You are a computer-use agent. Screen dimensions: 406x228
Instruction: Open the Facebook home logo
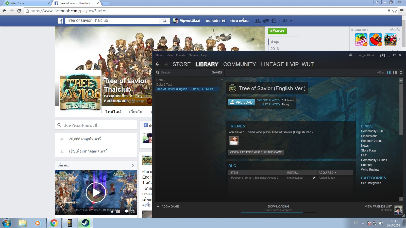60,21
